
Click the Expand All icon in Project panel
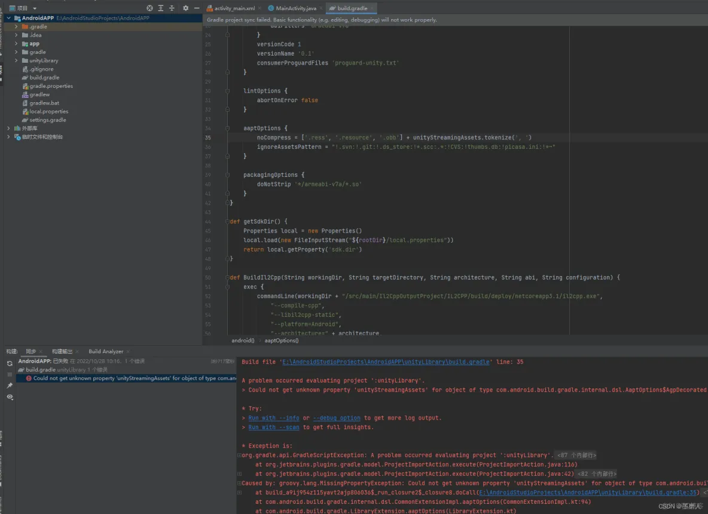(x=161, y=8)
